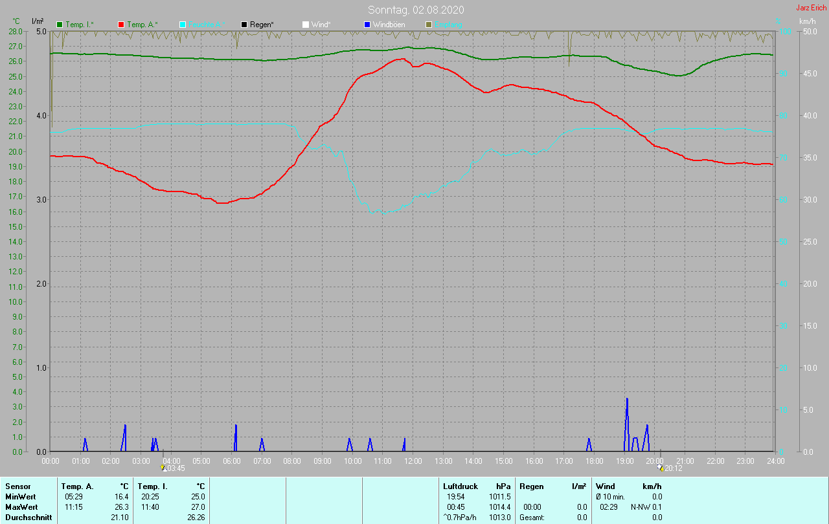Image resolution: width=829 pixels, height=524 pixels.
Task: Click the white Wind legend square
Action: (306, 25)
